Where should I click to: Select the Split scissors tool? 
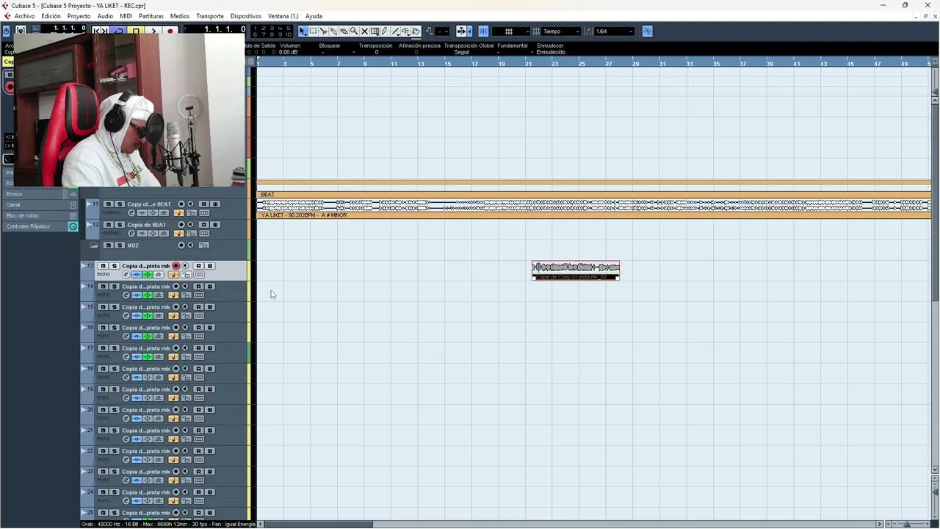[x=323, y=31]
